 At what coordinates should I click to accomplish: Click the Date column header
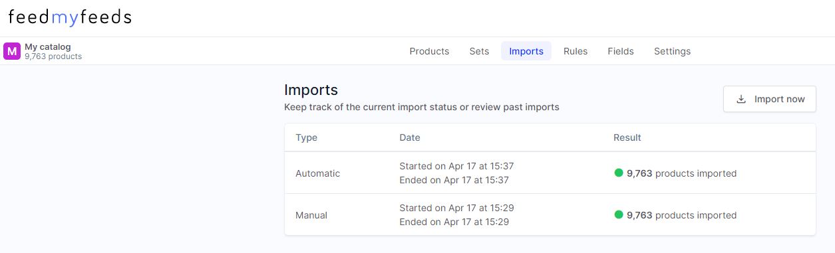coord(410,137)
